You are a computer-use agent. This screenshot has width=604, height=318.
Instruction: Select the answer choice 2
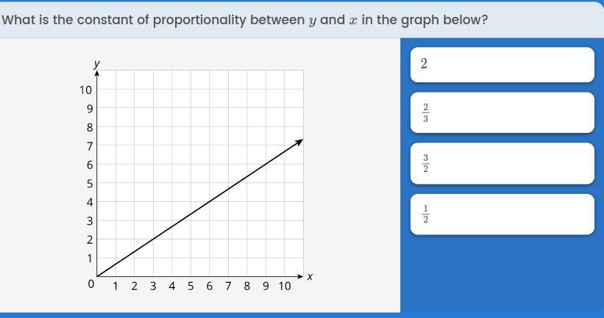pyautogui.click(x=502, y=65)
